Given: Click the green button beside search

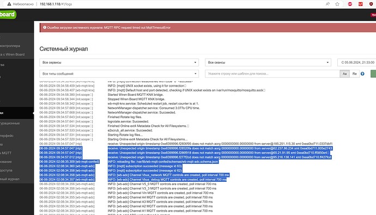Looking at the screenshot, I should [373, 73].
